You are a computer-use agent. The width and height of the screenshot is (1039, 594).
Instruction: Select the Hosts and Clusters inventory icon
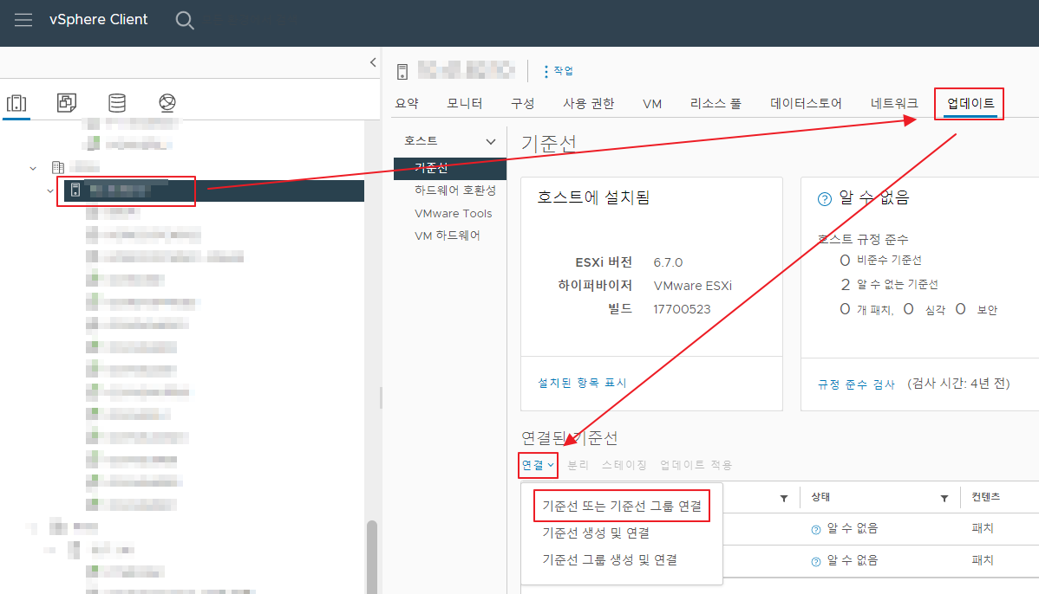coord(16,103)
